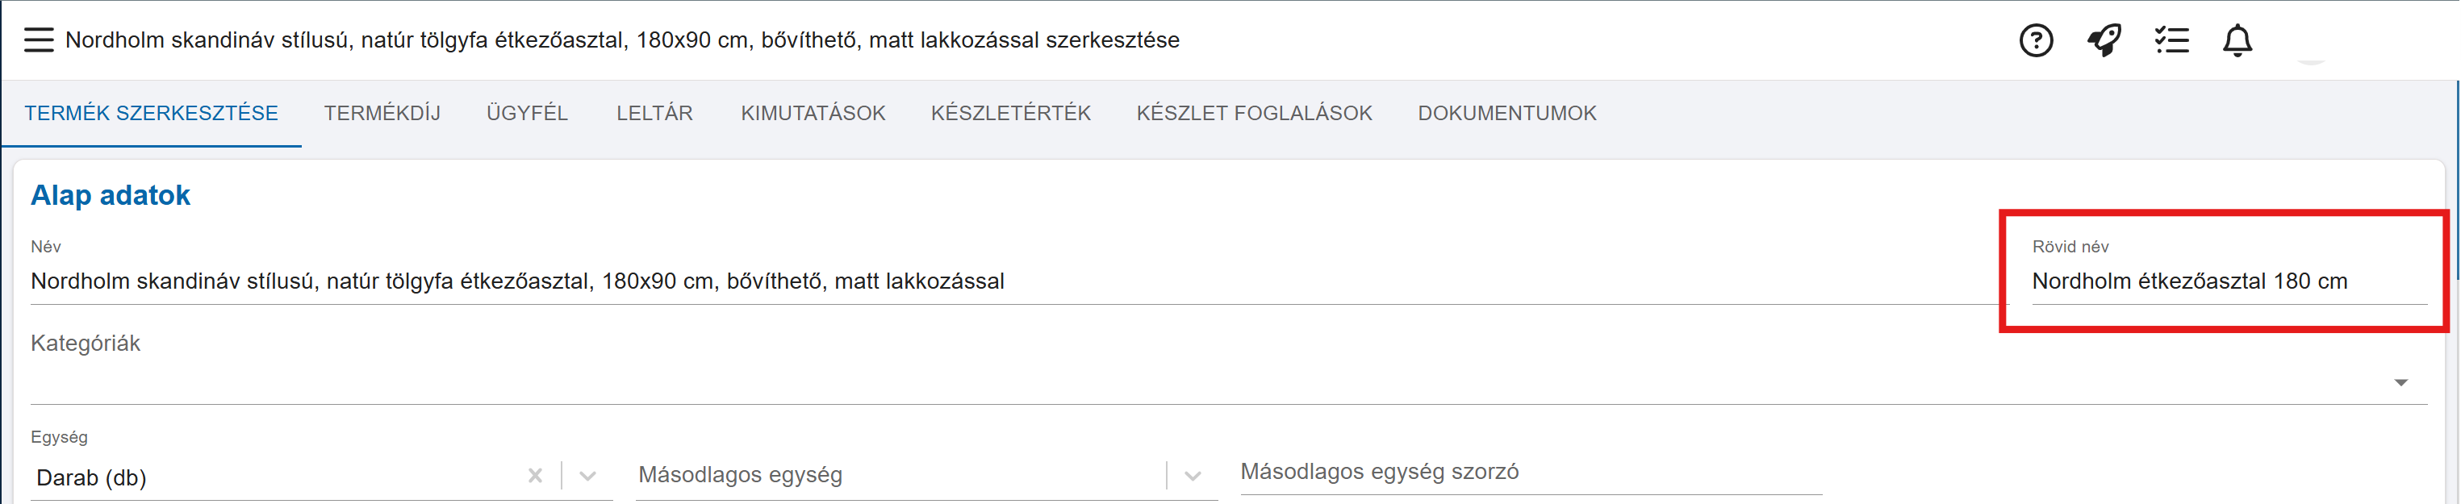
Task: Switch to the Termékdíj tab
Action: tap(382, 113)
